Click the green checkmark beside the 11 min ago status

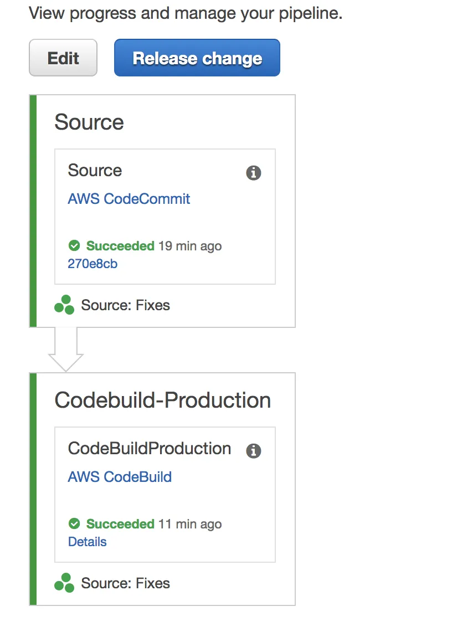click(74, 523)
